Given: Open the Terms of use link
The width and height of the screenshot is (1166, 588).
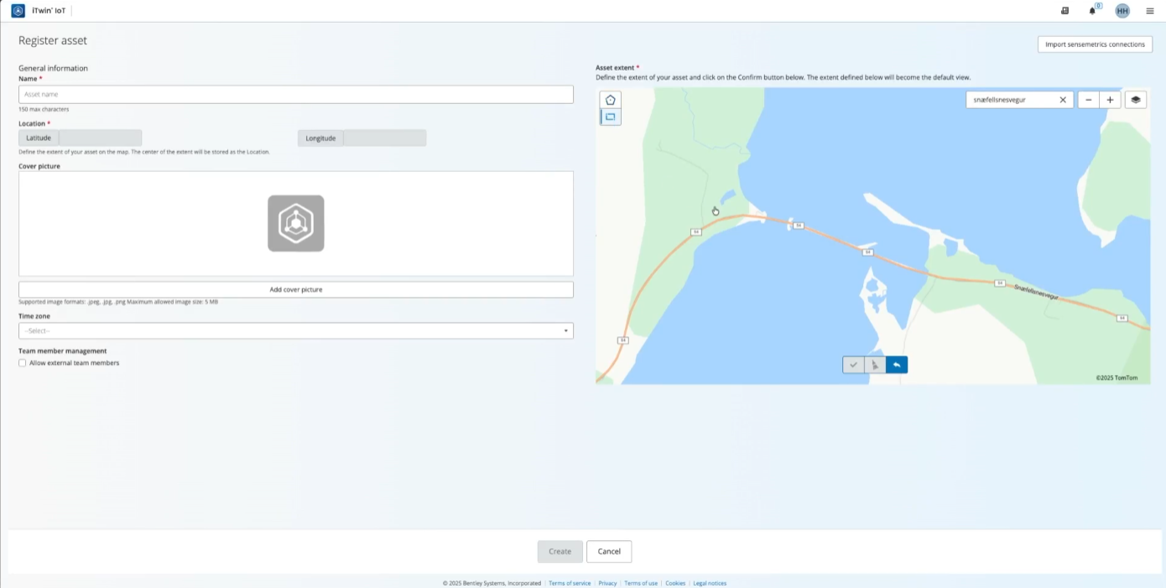Looking at the screenshot, I should 641,583.
